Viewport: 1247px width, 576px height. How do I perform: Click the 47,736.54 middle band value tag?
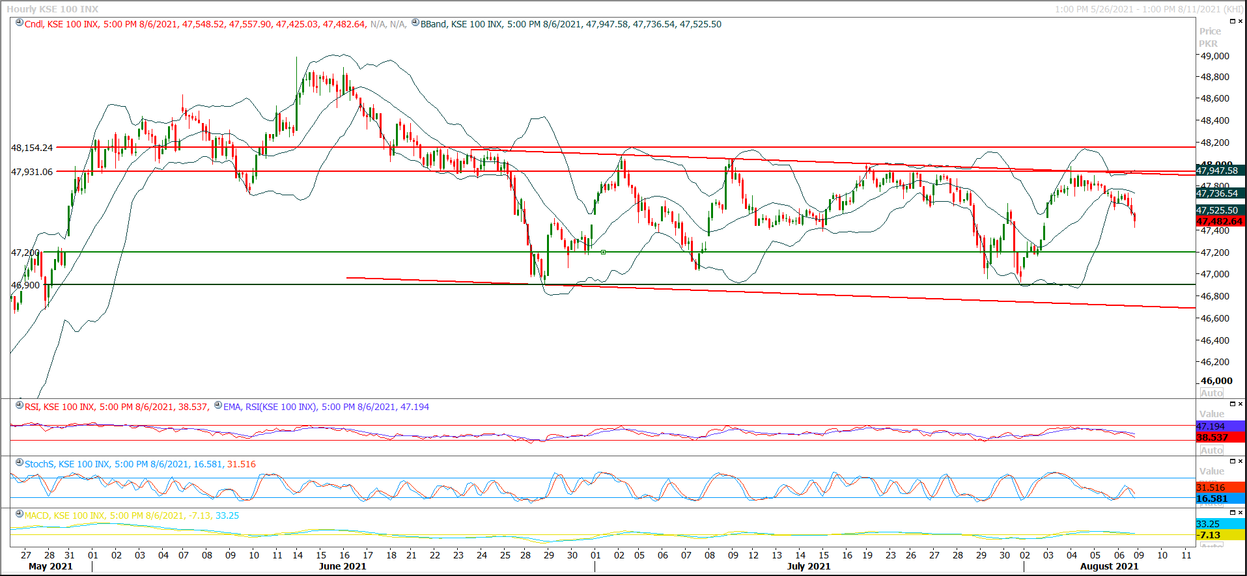pos(1220,193)
